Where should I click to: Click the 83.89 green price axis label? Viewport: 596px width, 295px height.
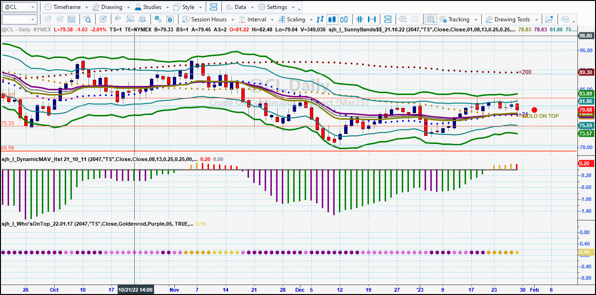(586, 93)
